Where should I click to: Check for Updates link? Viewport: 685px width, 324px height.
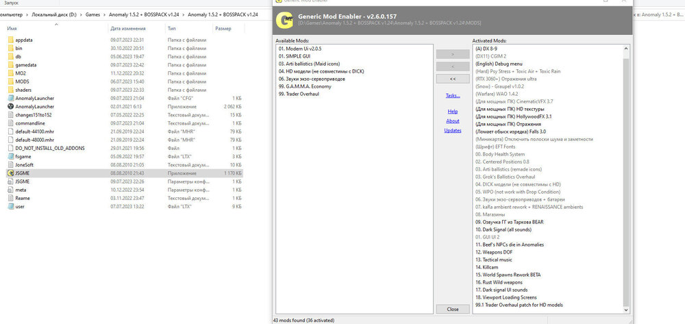453,131
